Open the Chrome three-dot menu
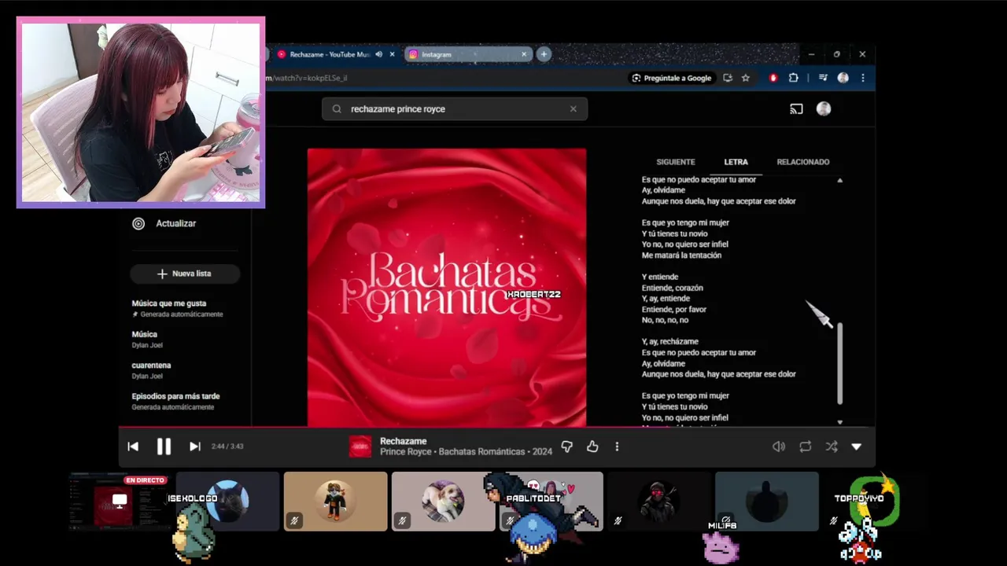Screen dimensions: 1007x566 pyautogui.click(x=863, y=78)
